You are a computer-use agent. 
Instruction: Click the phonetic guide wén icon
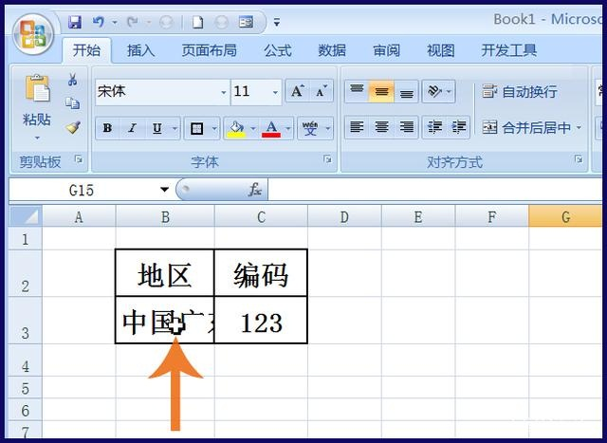310,128
